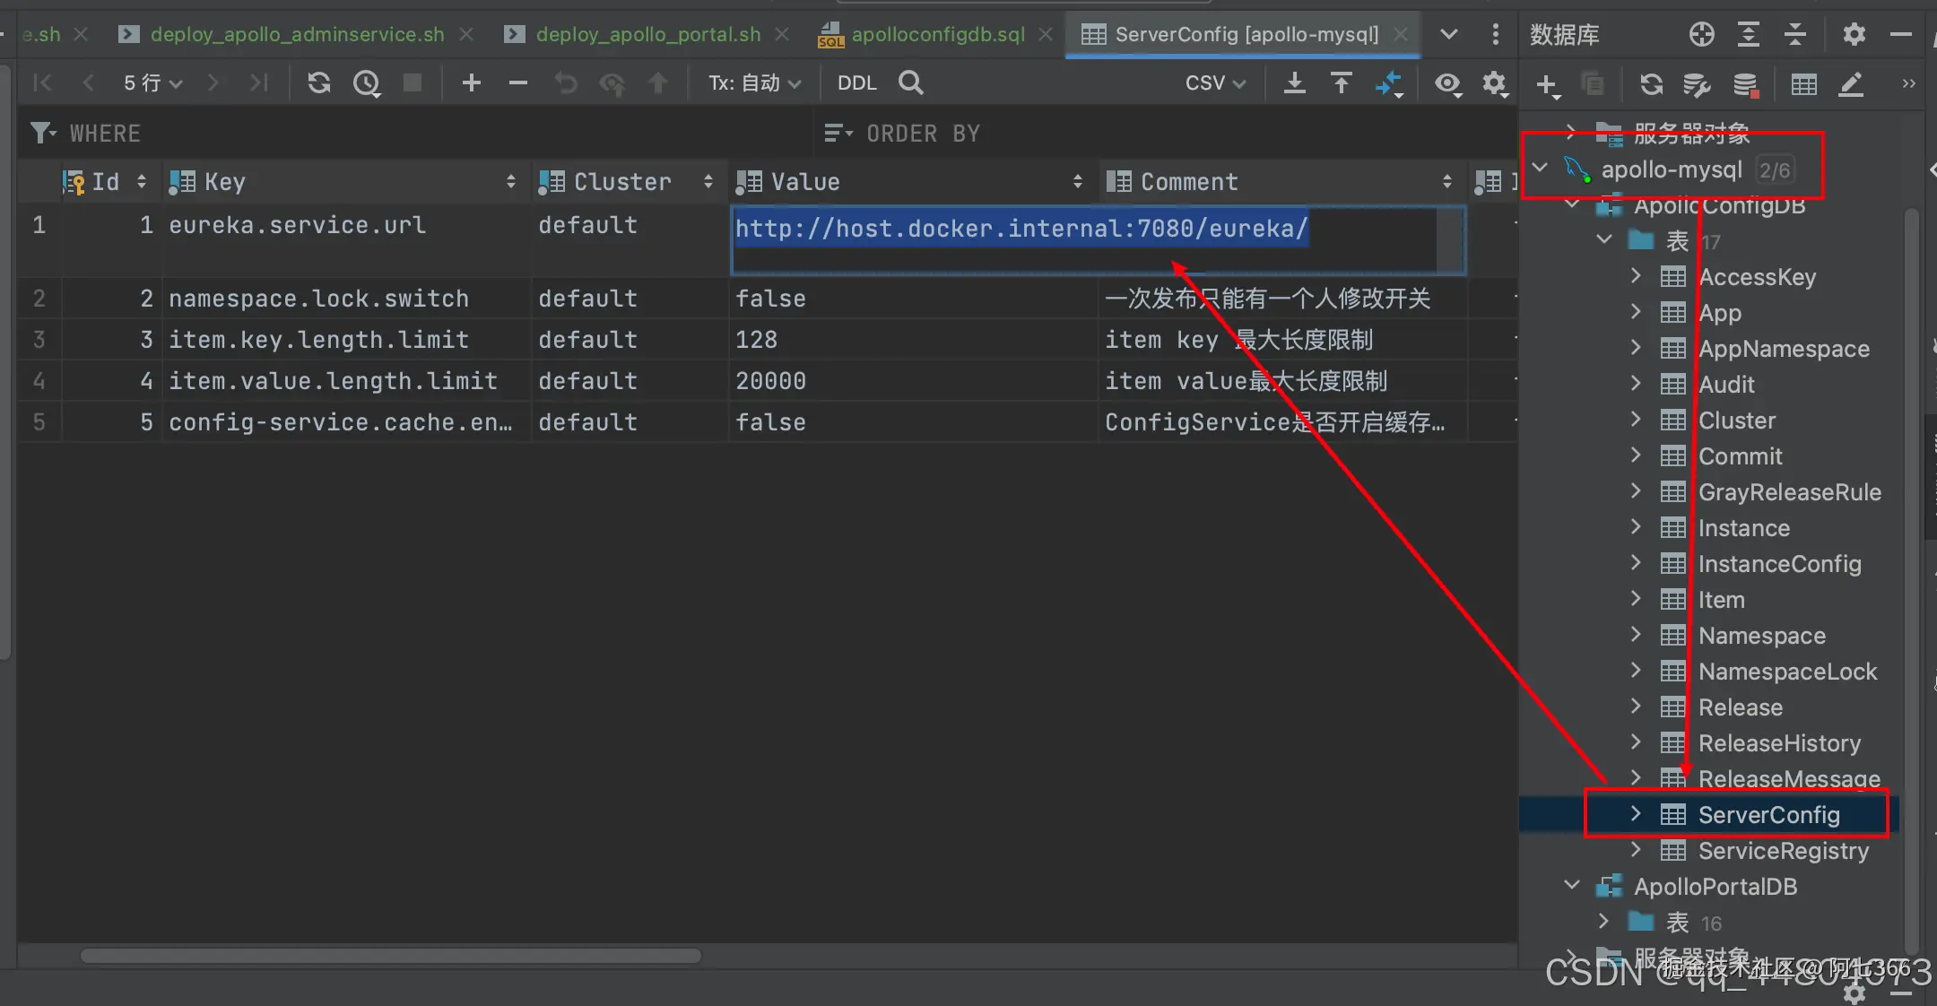Toggle Id column sort arrows

142,182
